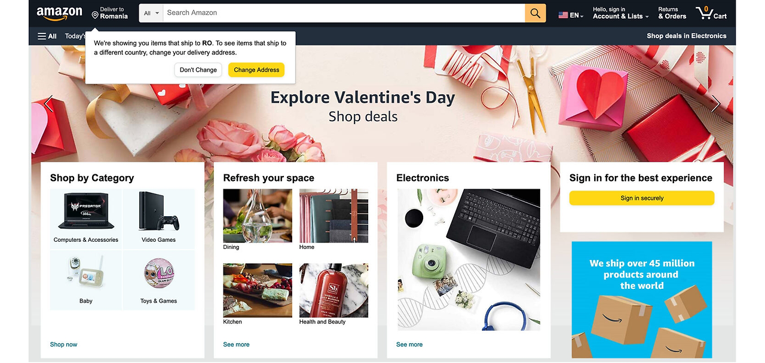Open Returns & Orders
This screenshot has height=363, width=765.
pyautogui.click(x=672, y=13)
